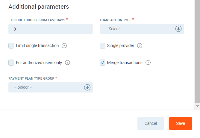This screenshot has width=200, height=138.
Task: Click help icon beside Limit single transaction
Action: 64,46
